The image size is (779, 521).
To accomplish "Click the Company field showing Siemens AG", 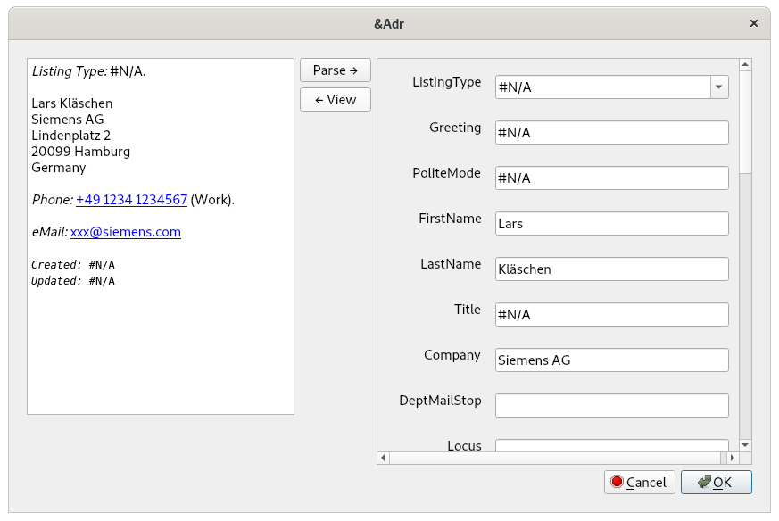I will coord(611,360).
